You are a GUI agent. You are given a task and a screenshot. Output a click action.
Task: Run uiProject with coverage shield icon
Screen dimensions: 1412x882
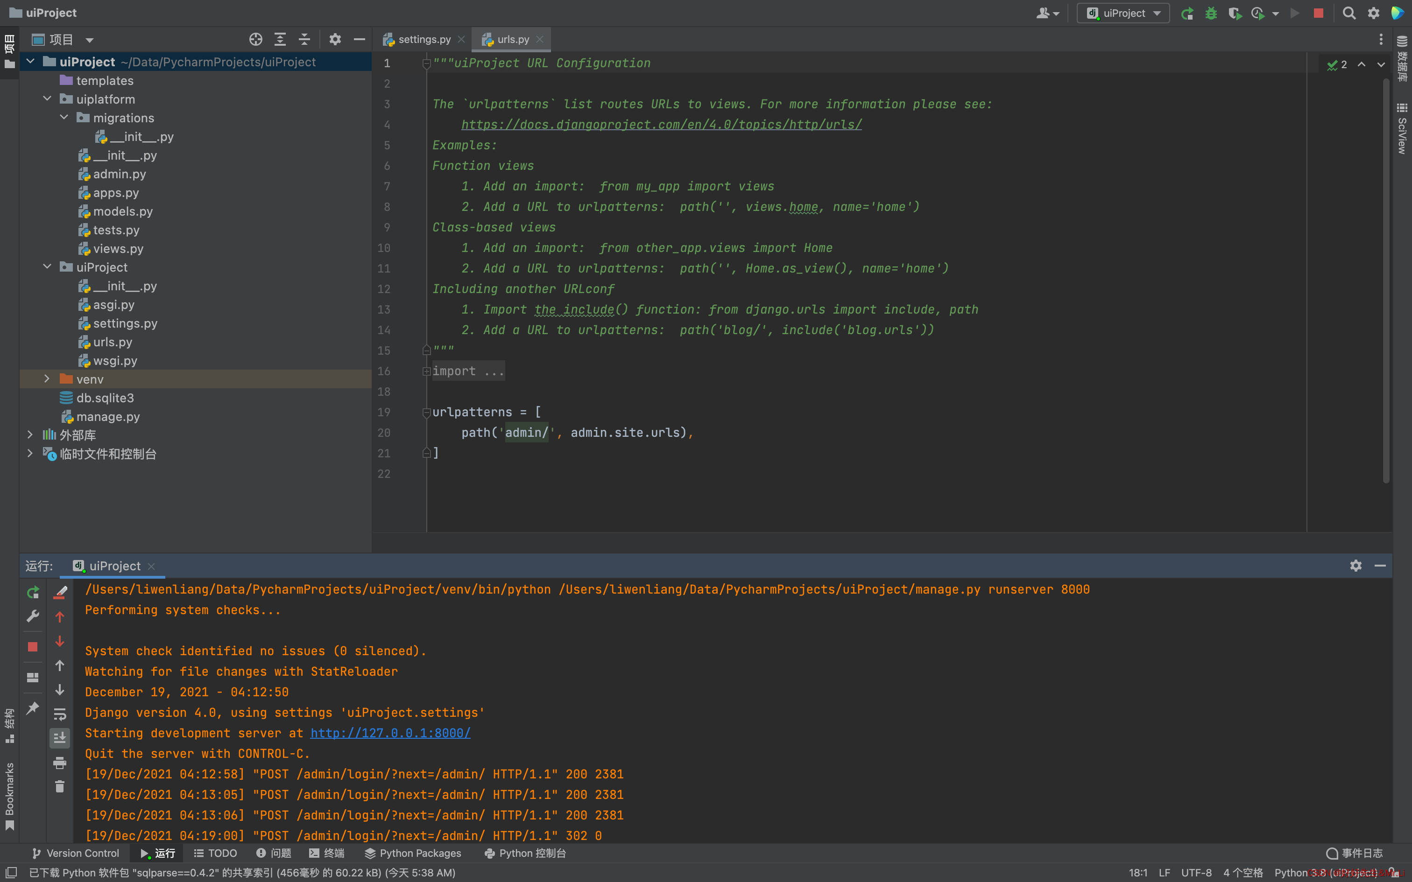pyautogui.click(x=1234, y=14)
